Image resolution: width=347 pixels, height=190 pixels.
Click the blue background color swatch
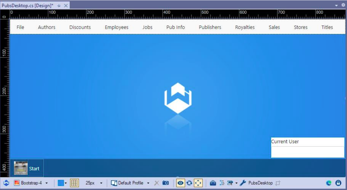pos(61,183)
